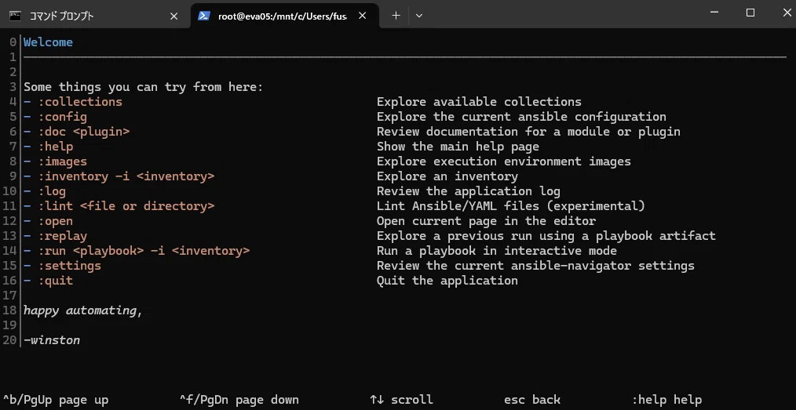Click the :help help footer hint
Image resolution: width=796 pixels, height=410 pixels.
click(x=667, y=400)
